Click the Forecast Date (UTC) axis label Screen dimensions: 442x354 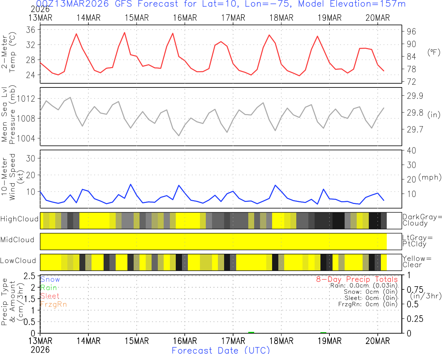[221, 350]
